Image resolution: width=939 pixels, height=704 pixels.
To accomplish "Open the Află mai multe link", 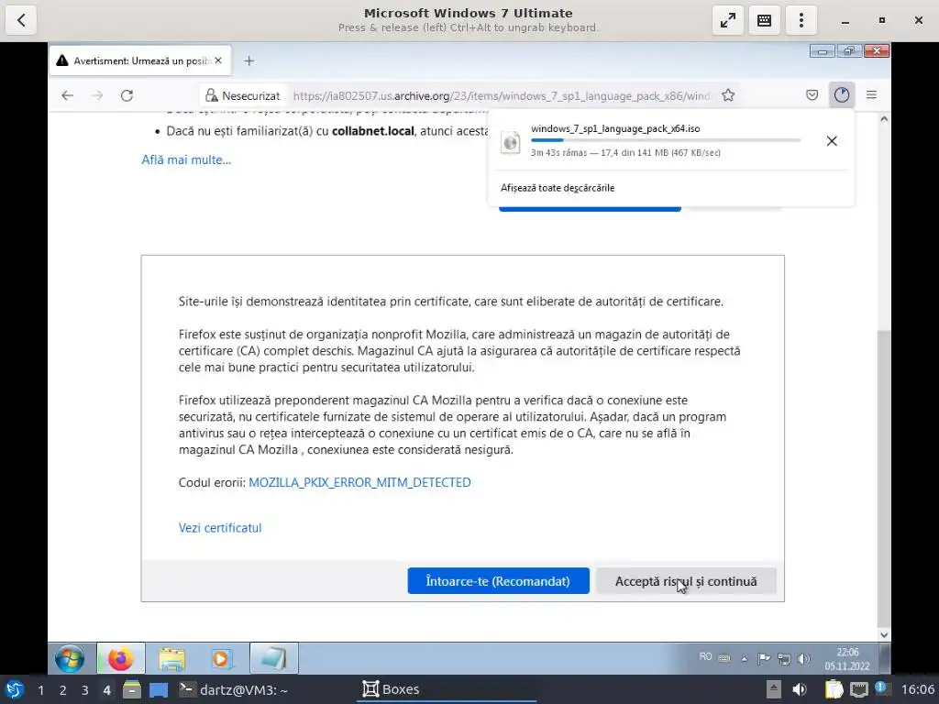I will point(186,159).
